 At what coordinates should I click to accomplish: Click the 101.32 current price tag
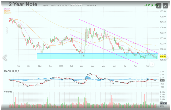pyautogui.click(x=163, y=56)
